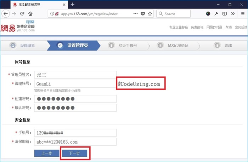Open 意见反馈 link

pyautogui.click(x=241, y=27)
